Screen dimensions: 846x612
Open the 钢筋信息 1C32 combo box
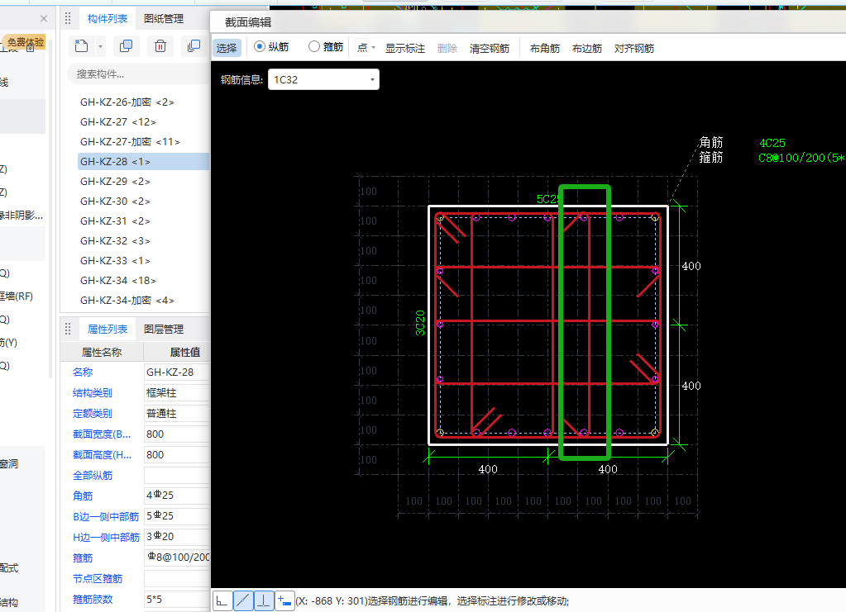(323, 80)
